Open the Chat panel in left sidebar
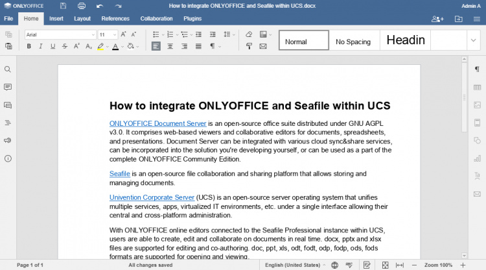The image size is (486, 270). (x=8, y=105)
